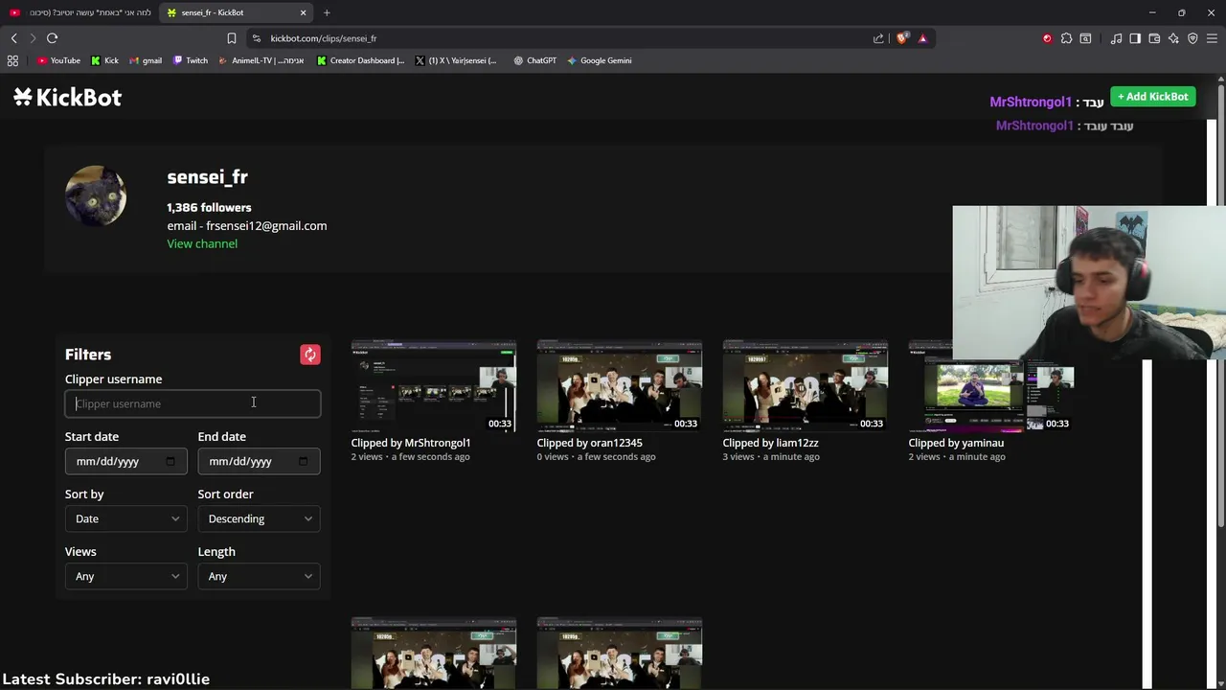Open the Twitch bookmark
This screenshot has width=1226, height=690.
tap(190, 60)
